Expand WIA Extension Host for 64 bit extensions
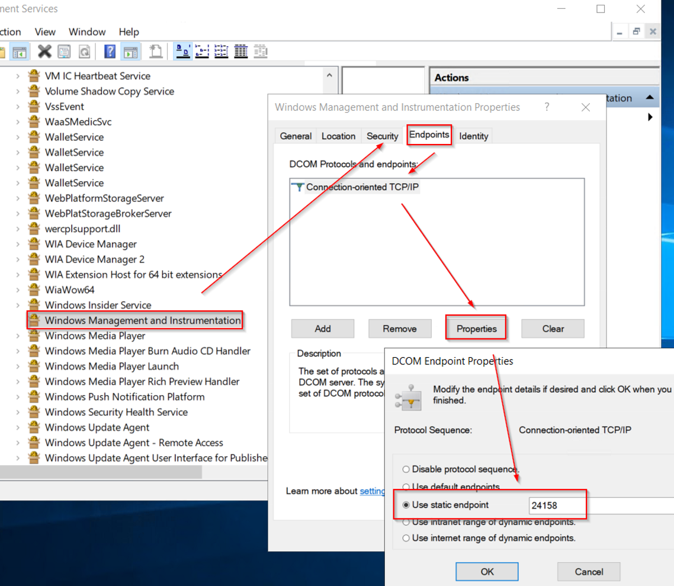Image resolution: width=674 pixels, height=586 pixels. coord(18,274)
